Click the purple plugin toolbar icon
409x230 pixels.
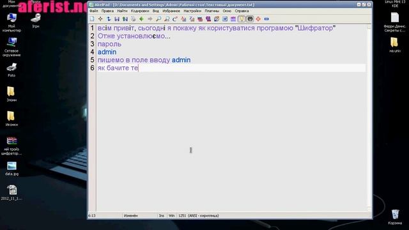pos(208,19)
